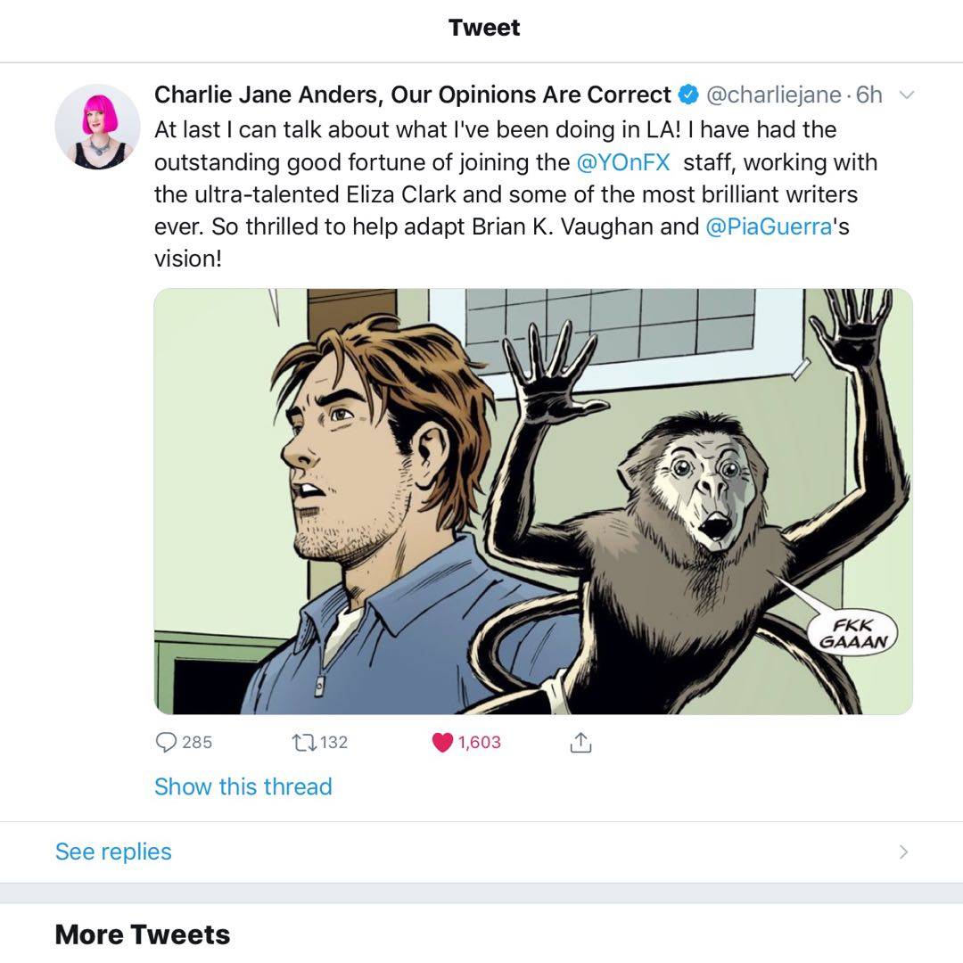Click the 1,603 likes count
The height and width of the screenshot is (963, 963).
(x=477, y=741)
